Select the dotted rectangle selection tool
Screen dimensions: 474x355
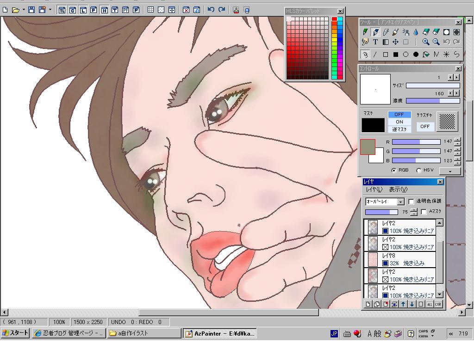click(405, 42)
